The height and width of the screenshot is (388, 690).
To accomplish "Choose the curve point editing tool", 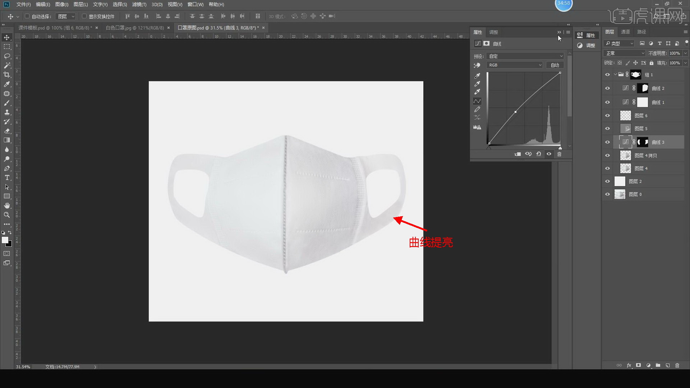I will 477,101.
